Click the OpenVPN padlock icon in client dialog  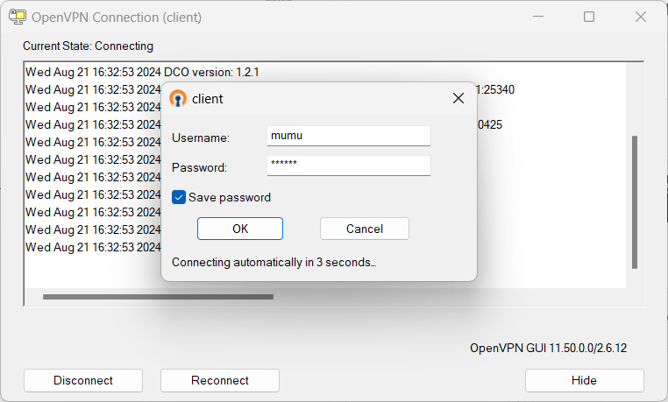click(x=178, y=98)
